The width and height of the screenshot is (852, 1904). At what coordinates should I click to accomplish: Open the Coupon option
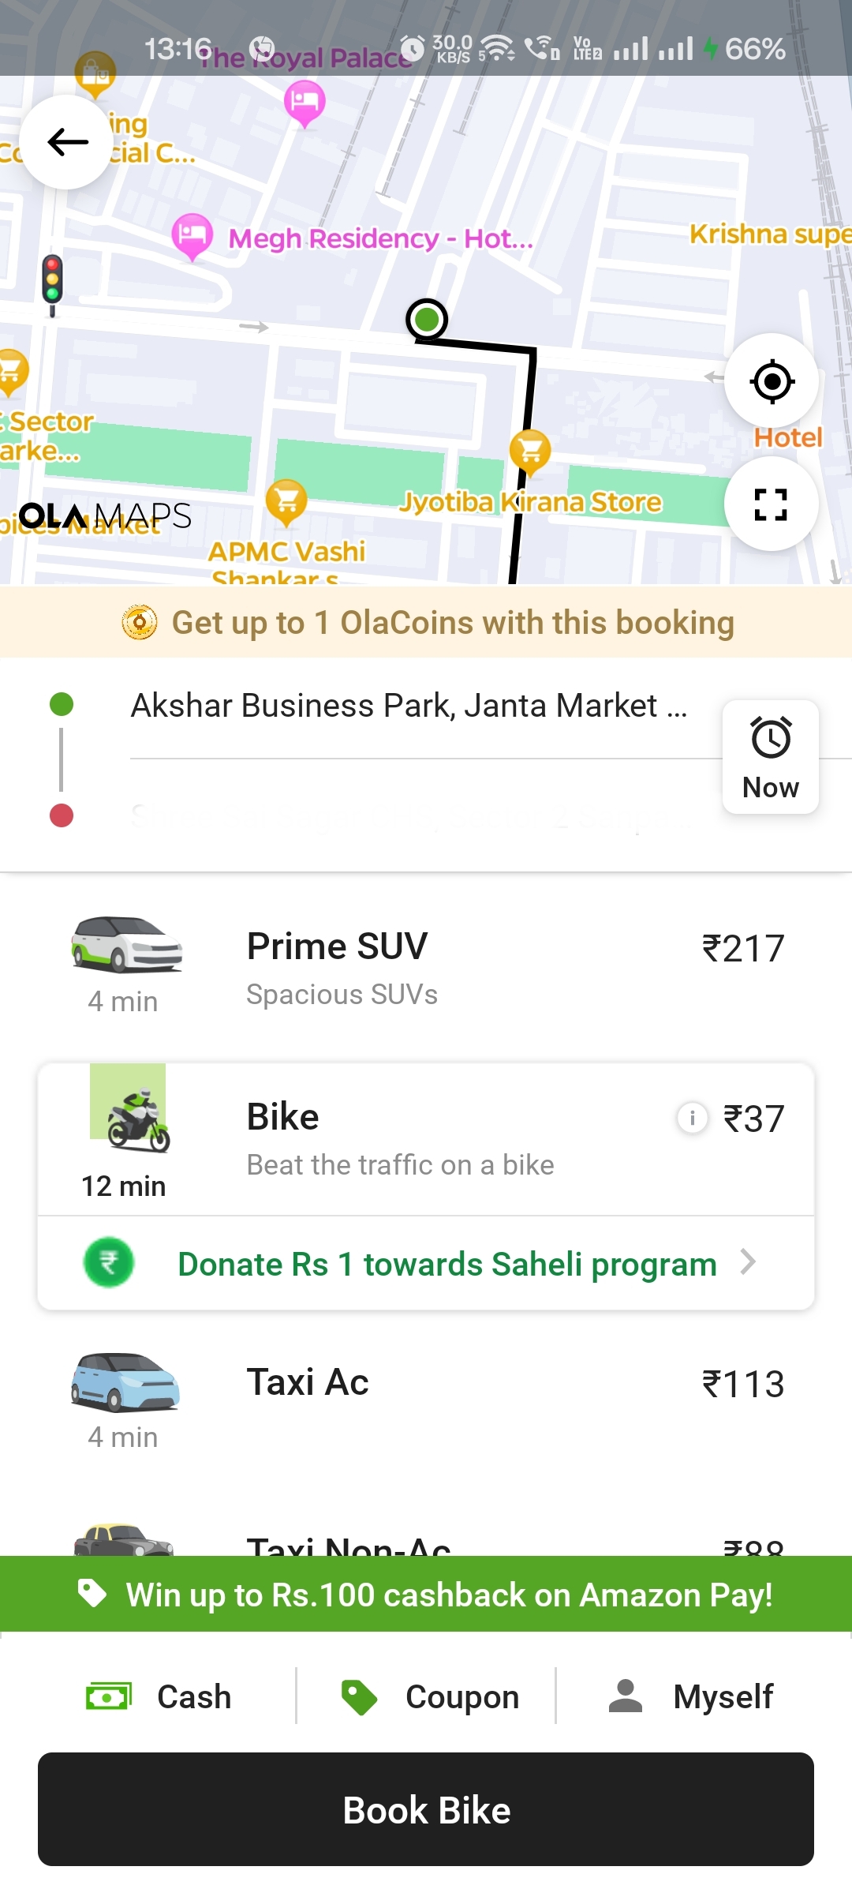click(x=429, y=1696)
